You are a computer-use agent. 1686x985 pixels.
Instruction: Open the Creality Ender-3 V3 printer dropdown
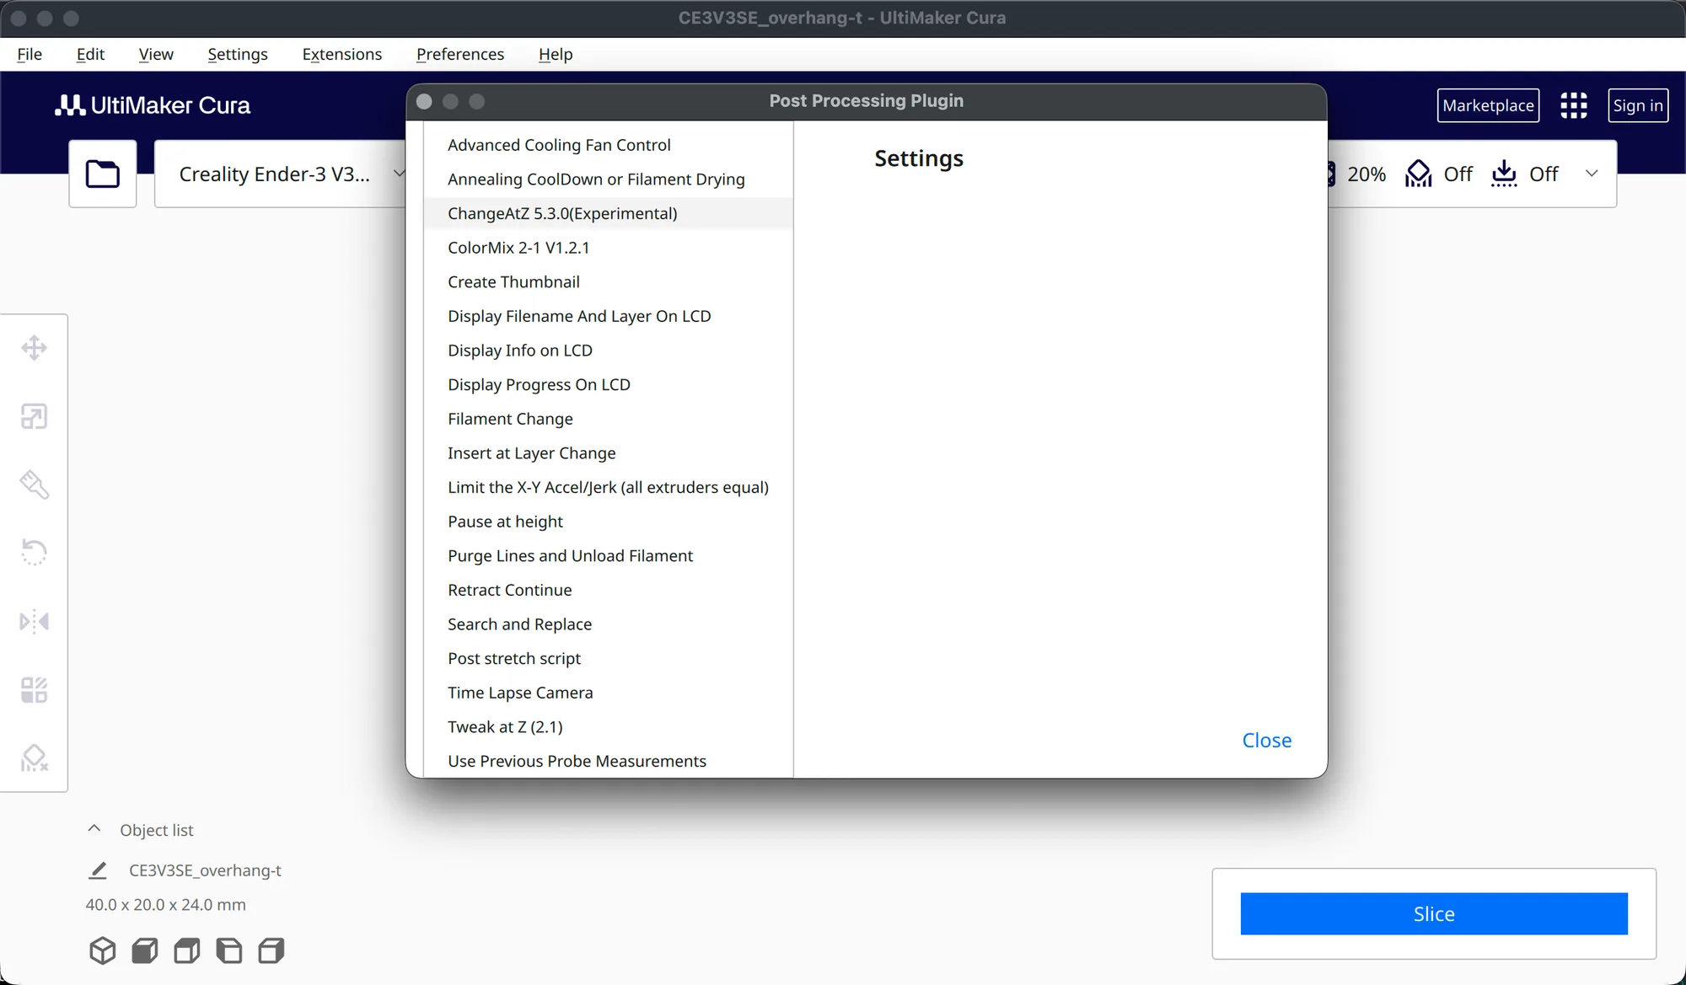click(x=280, y=174)
